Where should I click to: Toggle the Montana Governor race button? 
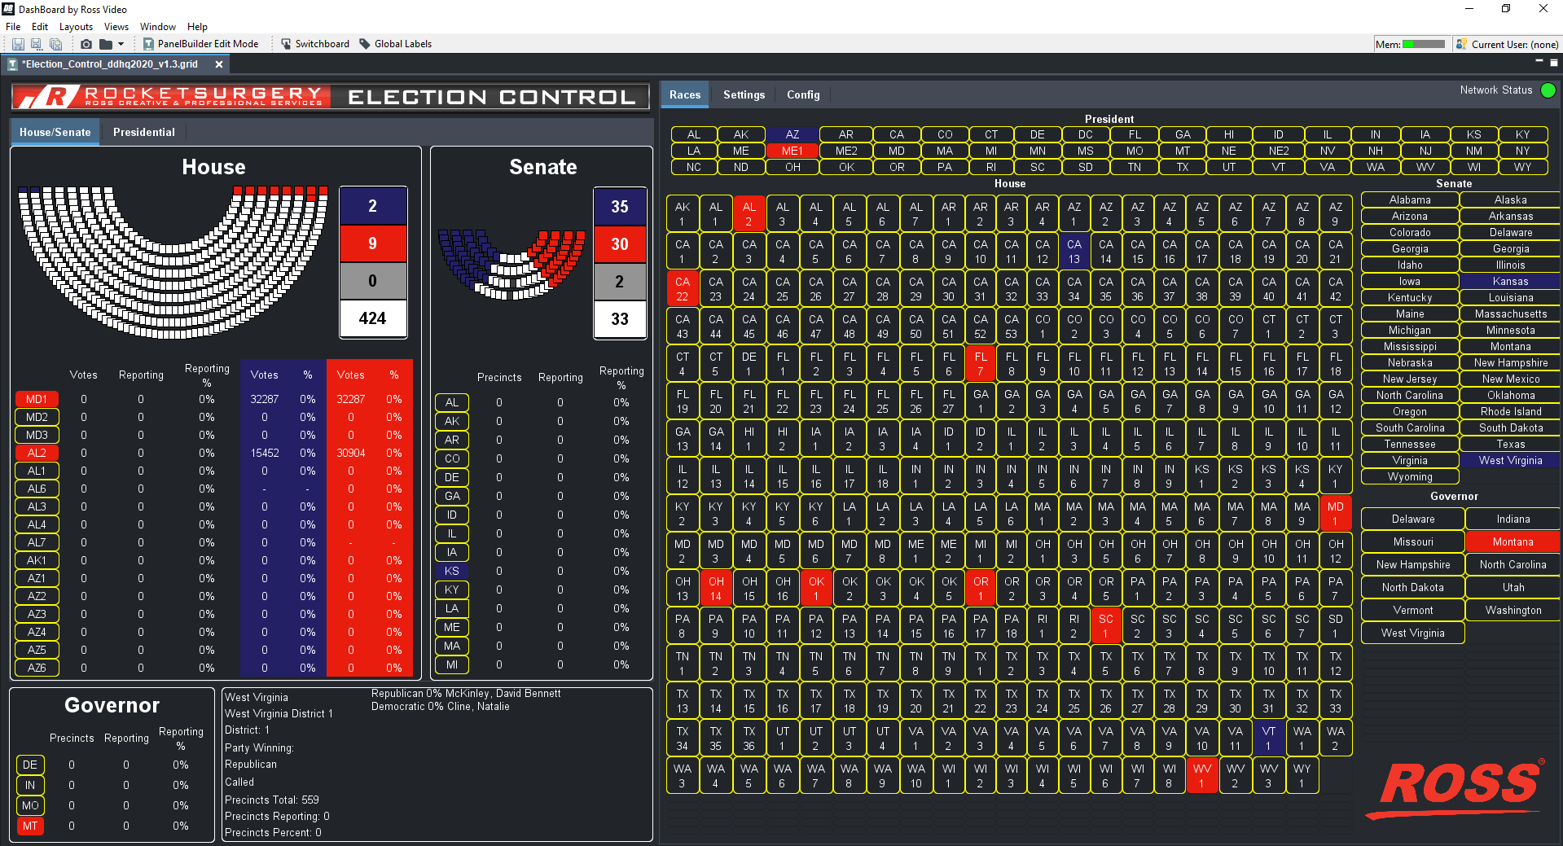point(1513,541)
